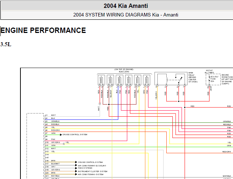Click the "RED/BLK" label at the wire's right end
Screen dimensions: 233x179
227,125
